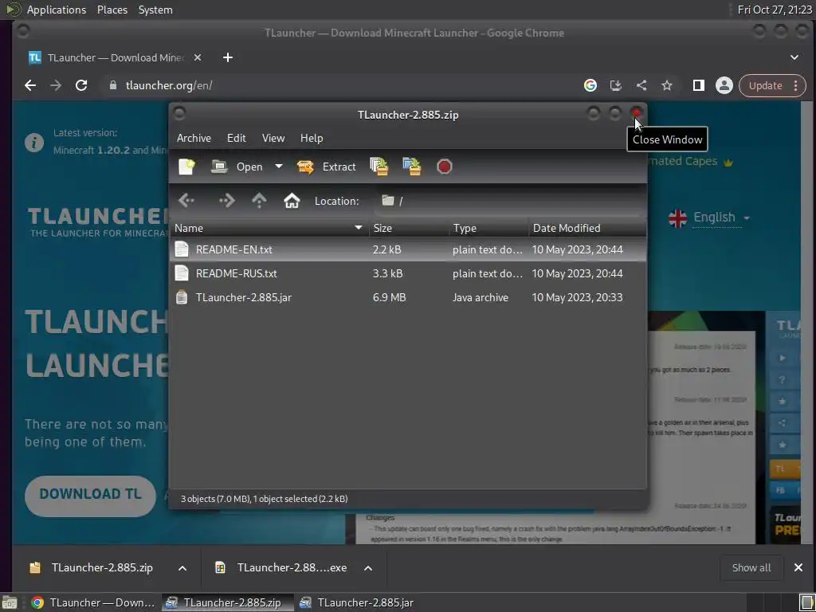Open the Archive menu

point(194,138)
